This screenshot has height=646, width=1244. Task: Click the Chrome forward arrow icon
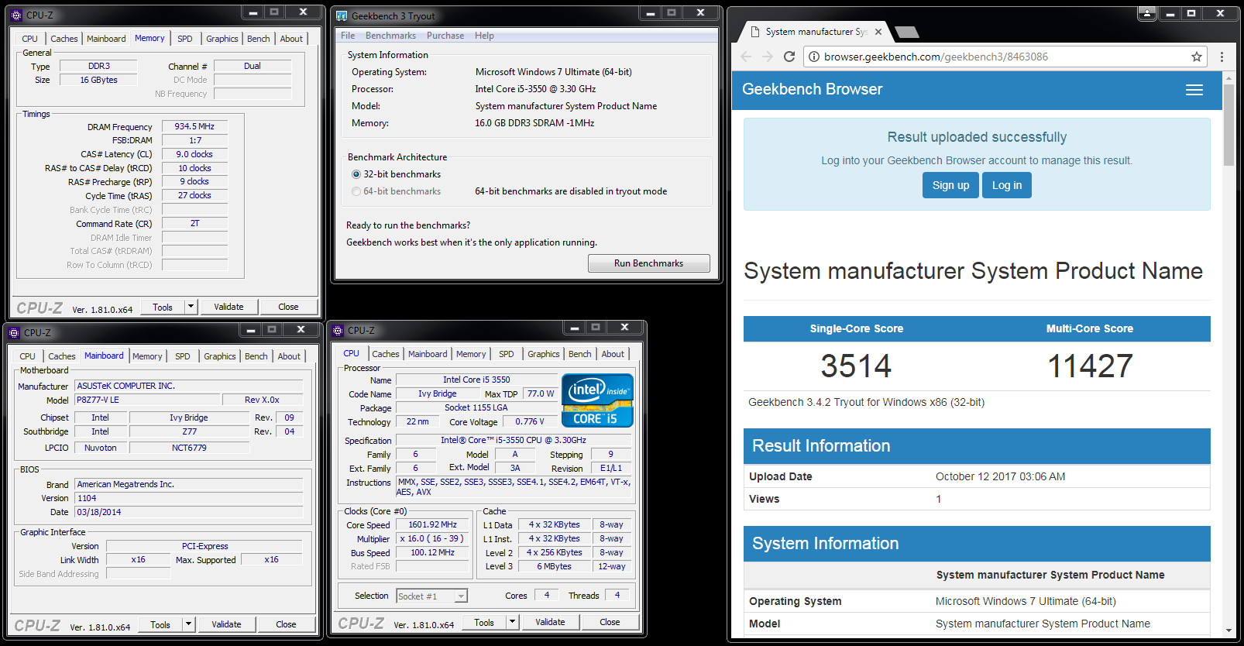click(x=768, y=57)
